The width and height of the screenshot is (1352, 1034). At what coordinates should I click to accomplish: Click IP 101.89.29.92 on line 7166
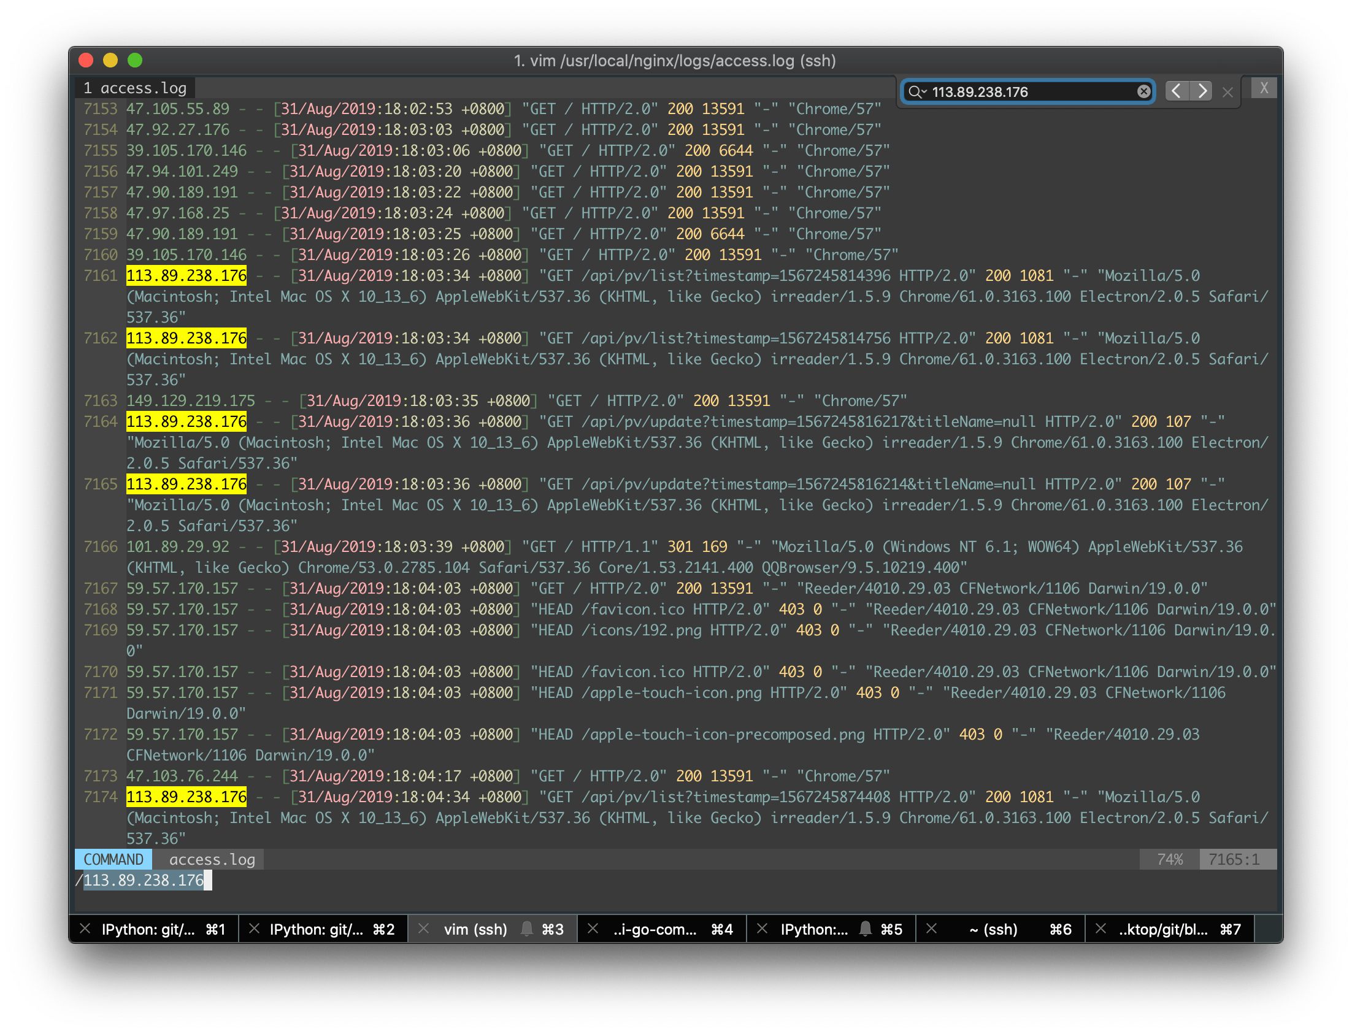(x=178, y=547)
